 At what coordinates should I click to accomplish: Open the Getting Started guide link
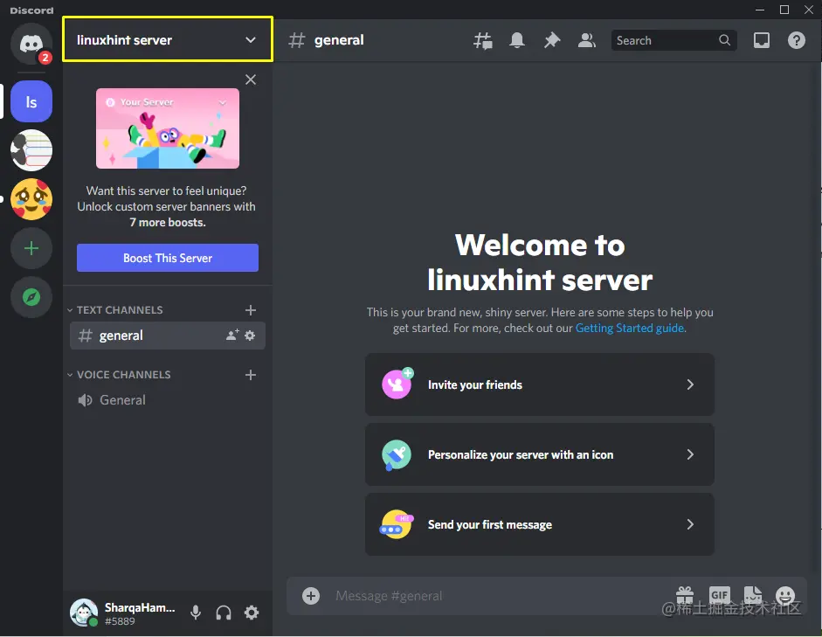coord(629,329)
